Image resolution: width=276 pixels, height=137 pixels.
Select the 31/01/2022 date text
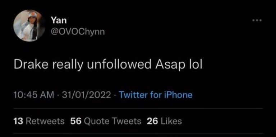[x=86, y=95]
